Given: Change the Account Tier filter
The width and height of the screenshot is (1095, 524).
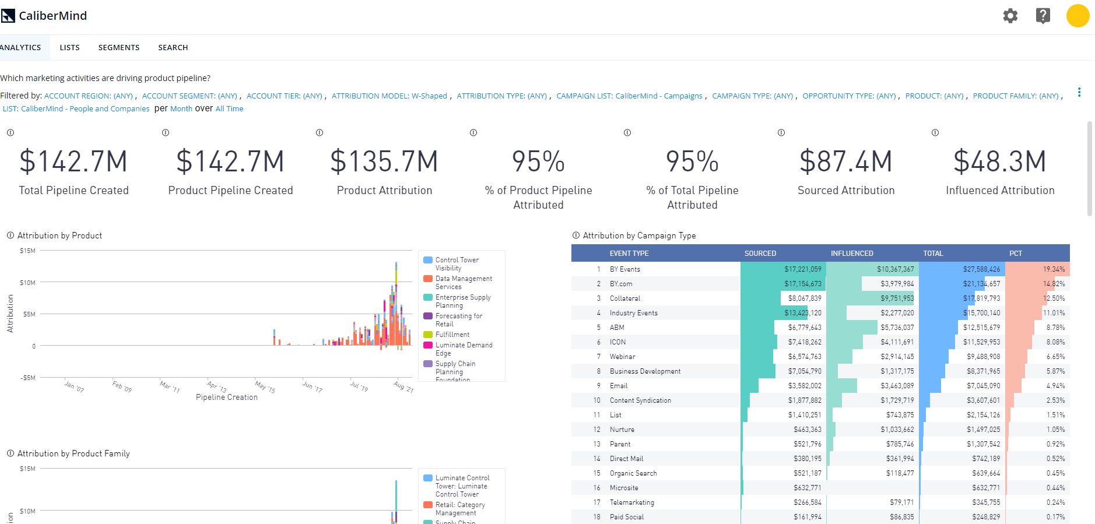Looking at the screenshot, I should (x=285, y=96).
